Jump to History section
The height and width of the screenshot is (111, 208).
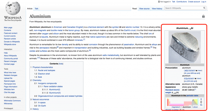pyautogui.click(x=35, y=109)
